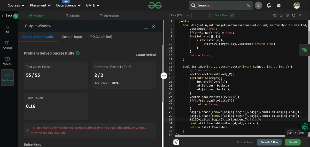
Task: Click the green sidebar expand arrow
Action: coord(16,16)
